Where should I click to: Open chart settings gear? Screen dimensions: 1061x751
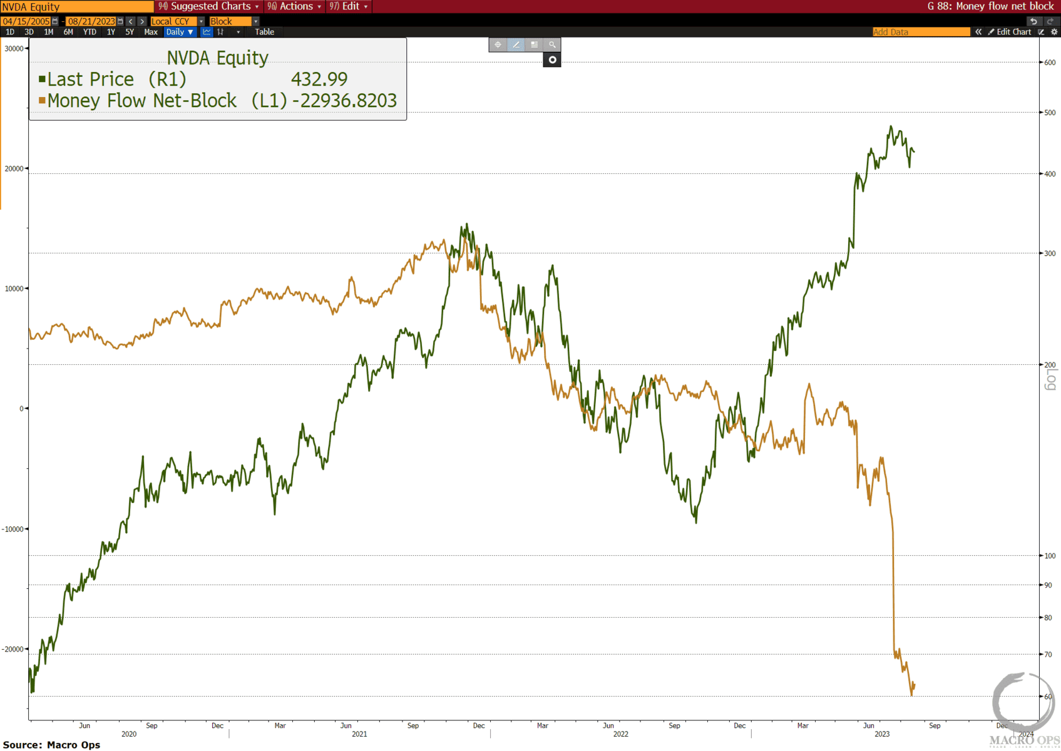point(1054,32)
